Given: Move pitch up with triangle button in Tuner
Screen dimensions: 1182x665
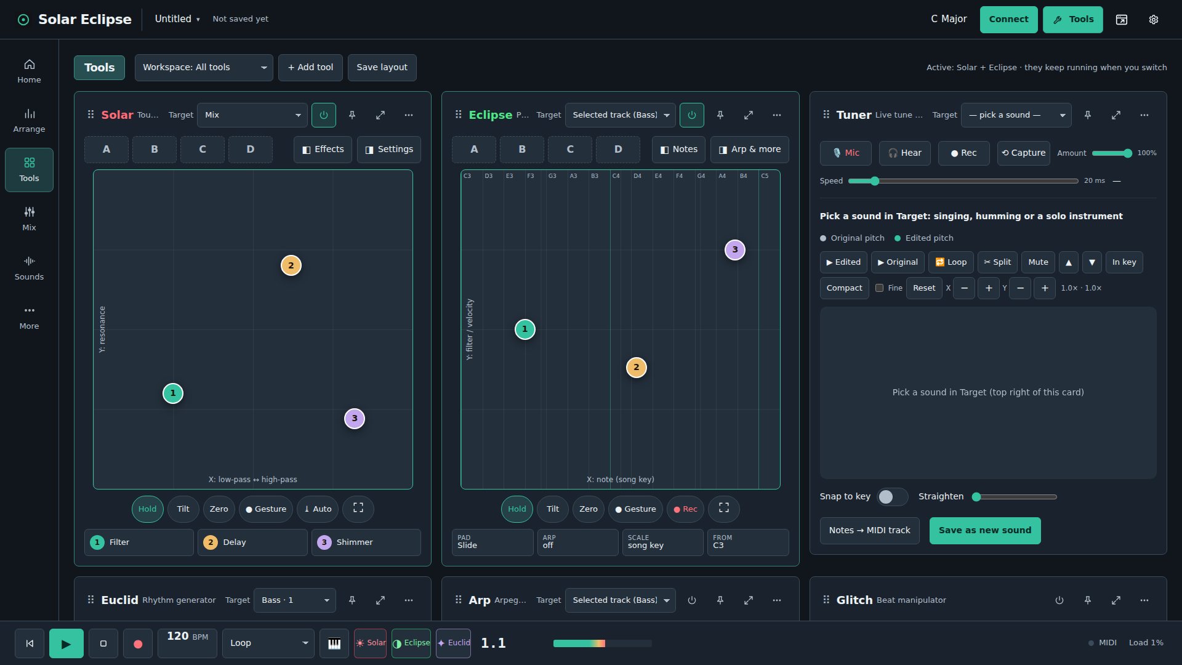Looking at the screenshot, I should tap(1069, 262).
